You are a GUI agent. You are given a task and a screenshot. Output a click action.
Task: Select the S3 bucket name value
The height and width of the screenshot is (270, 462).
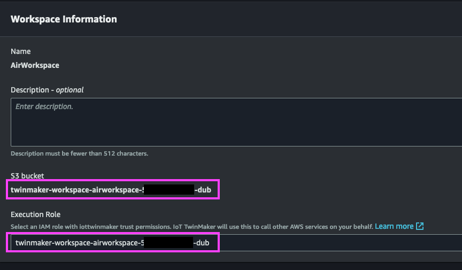[x=111, y=190]
